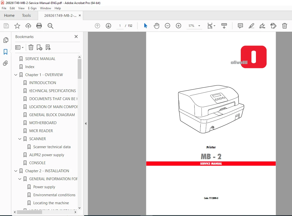This screenshot has width=292, height=216.
Task: Jump to SERVICE MANUAL bookmark
Action: pyautogui.click(x=40, y=59)
